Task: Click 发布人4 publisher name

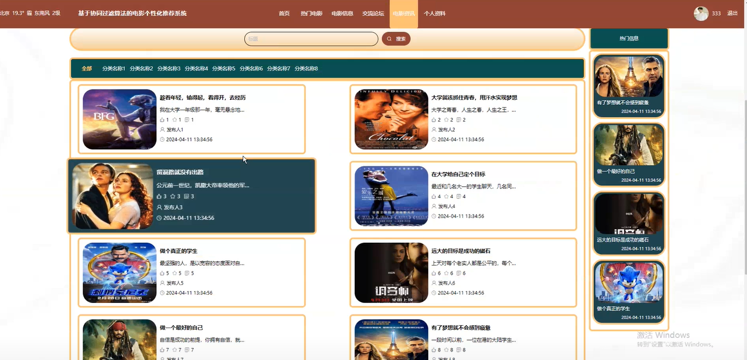Action: [x=446, y=206]
